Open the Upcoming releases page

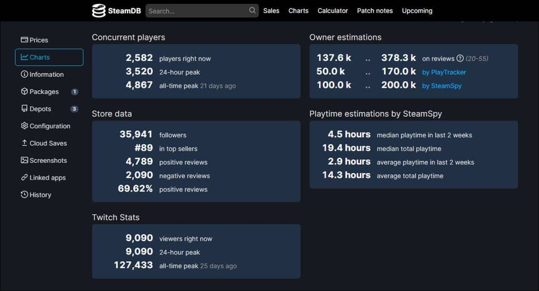(x=417, y=11)
